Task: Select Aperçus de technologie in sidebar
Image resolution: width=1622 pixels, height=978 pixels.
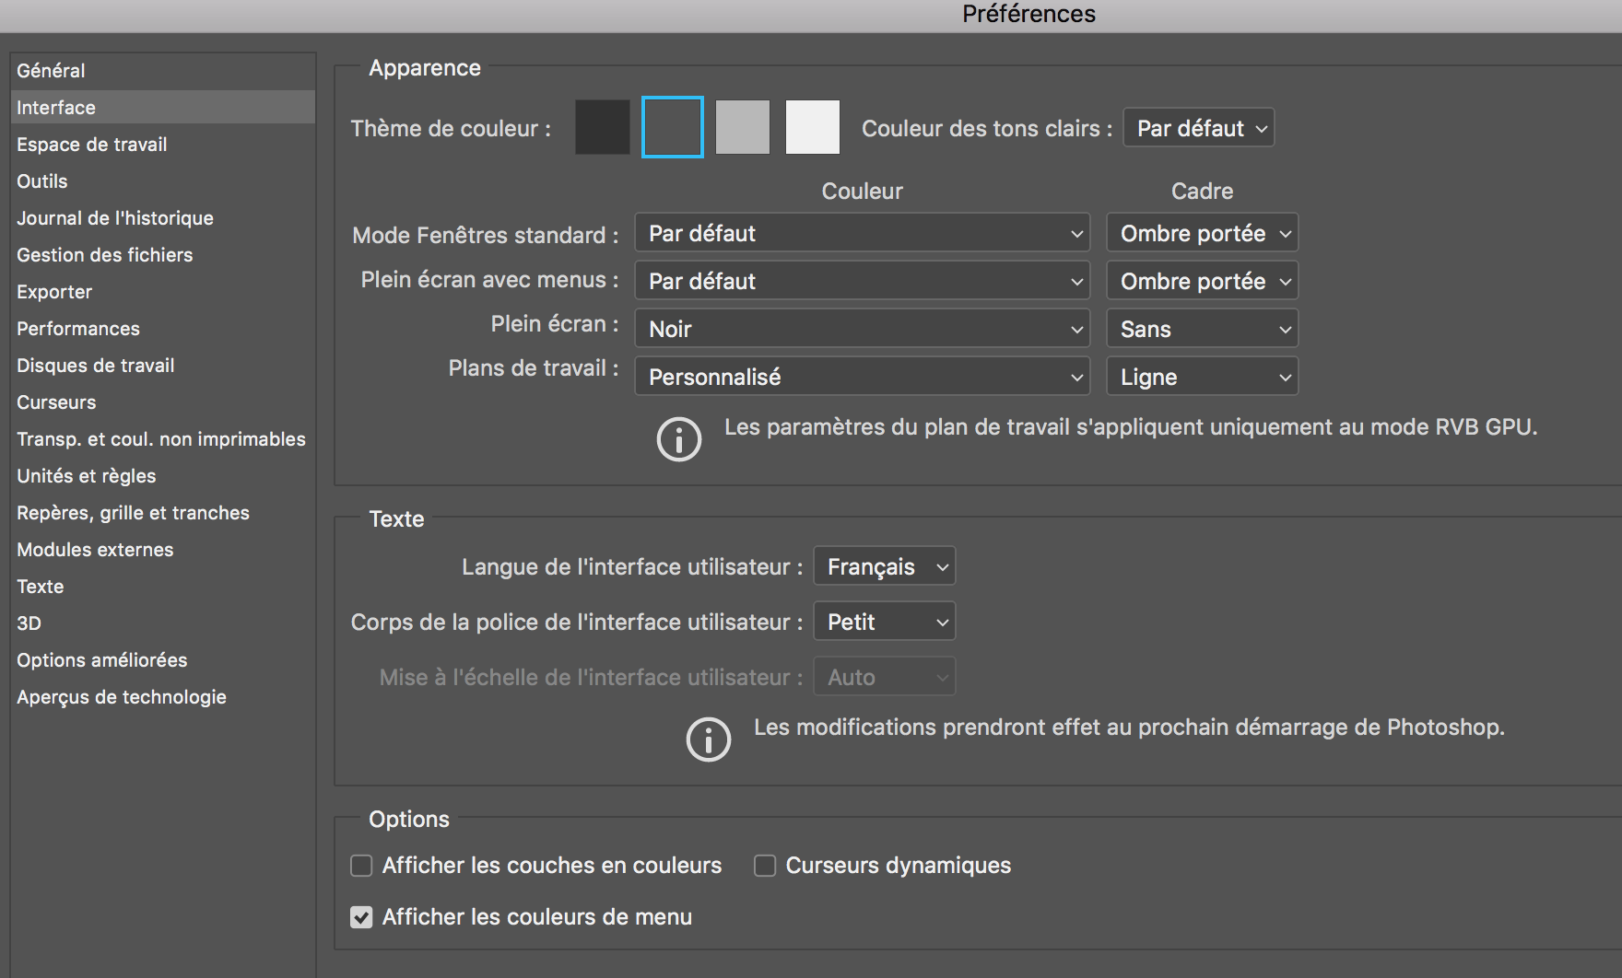Action: point(122,697)
